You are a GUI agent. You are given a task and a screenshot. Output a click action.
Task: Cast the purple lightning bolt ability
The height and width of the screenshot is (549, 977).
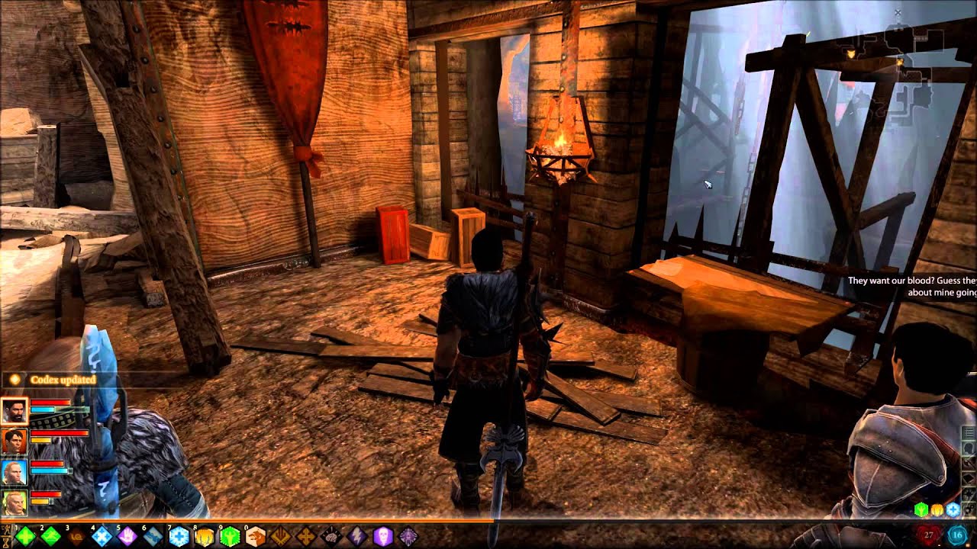point(357,537)
